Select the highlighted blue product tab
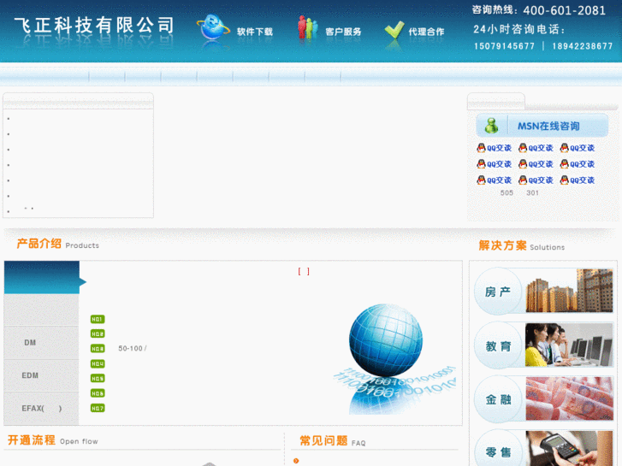 42,277
